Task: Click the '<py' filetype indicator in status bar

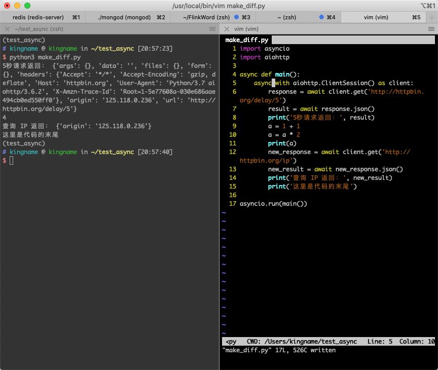Action: [231, 342]
